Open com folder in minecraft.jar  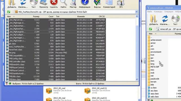pos(151,49)
